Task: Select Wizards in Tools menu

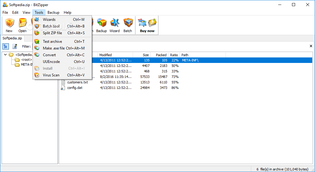Action: (x=62, y=20)
